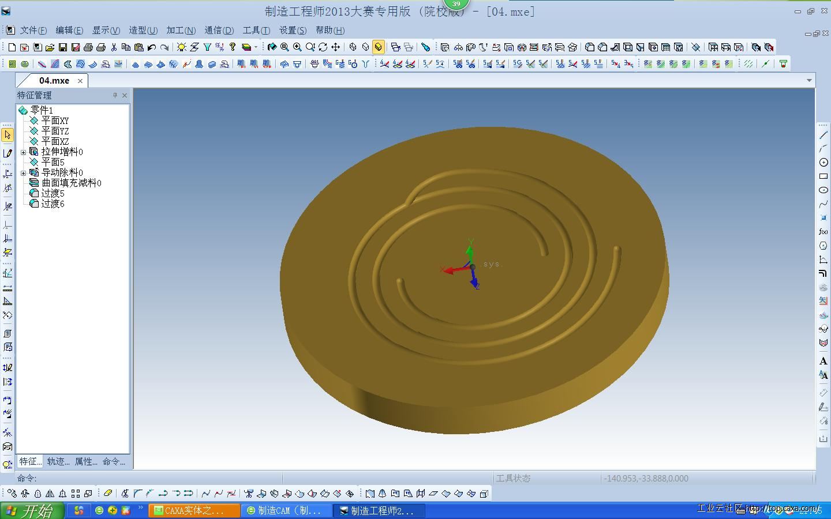This screenshot has height=519, width=831.
Task: Switch to CAXA实体之... taskbar window
Action: pos(194,510)
